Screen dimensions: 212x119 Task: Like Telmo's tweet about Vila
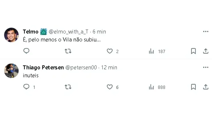tap(110, 51)
